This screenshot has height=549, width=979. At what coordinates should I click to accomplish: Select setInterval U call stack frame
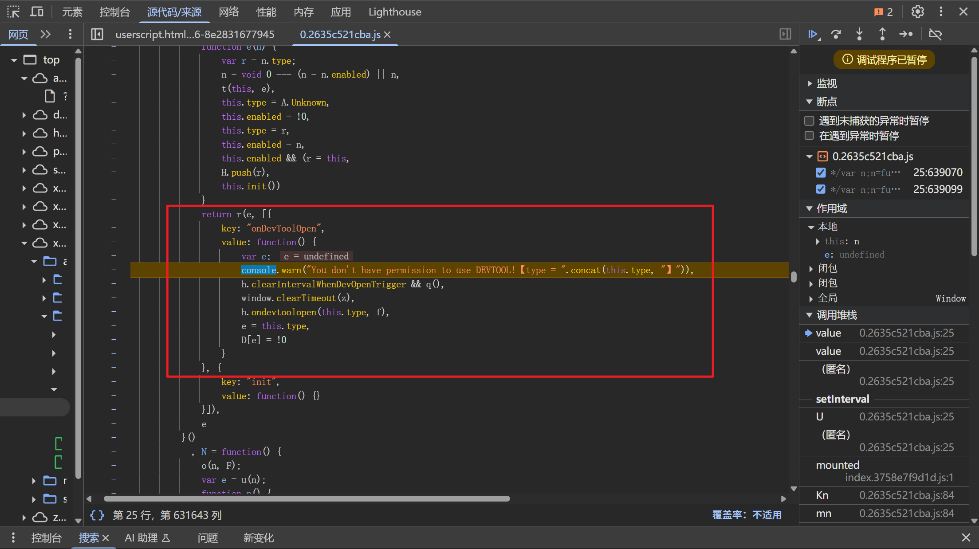tap(820, 416)
